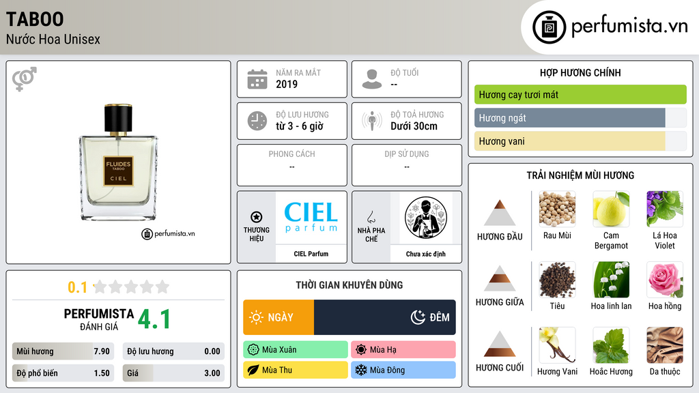Screen dimensions: 699x393
Task: Click the sillage icon beside Độ toả hương
Action: [x=372, y=121]
